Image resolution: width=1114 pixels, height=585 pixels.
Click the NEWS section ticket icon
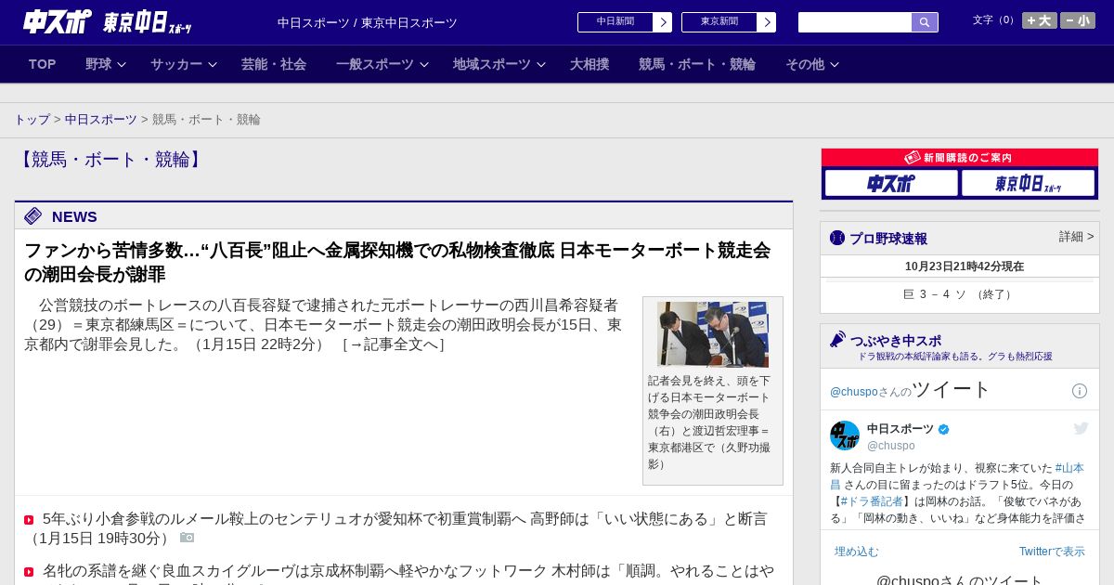[x=33, y=216]
